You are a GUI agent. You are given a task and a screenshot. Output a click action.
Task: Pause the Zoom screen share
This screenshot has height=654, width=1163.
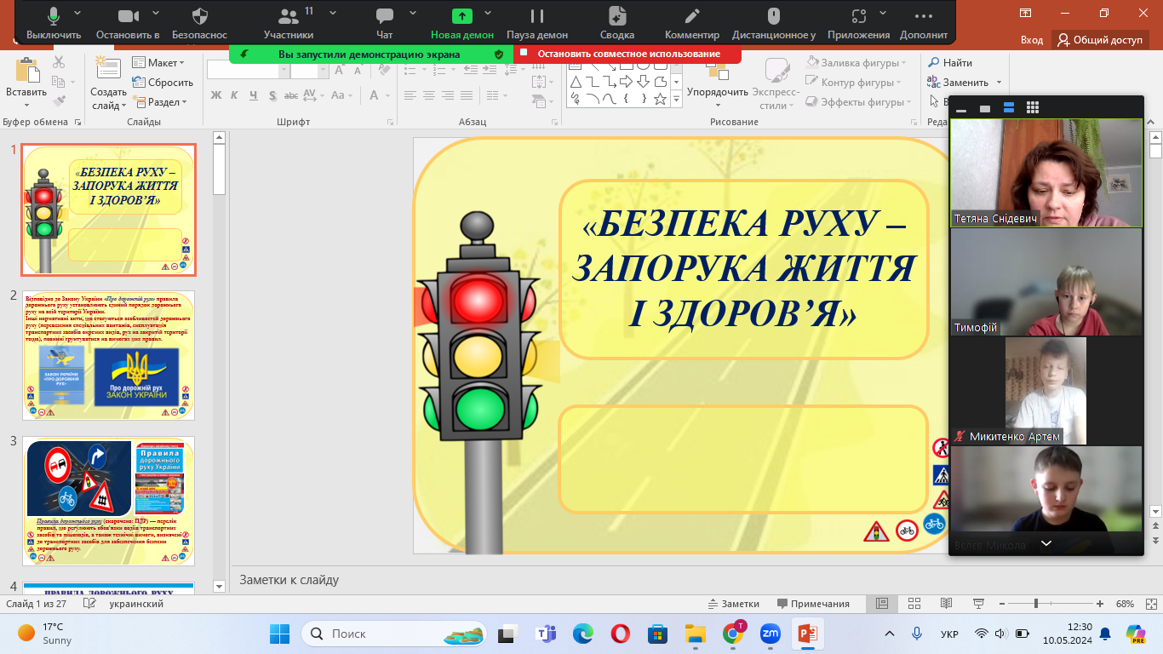point(537,22)
